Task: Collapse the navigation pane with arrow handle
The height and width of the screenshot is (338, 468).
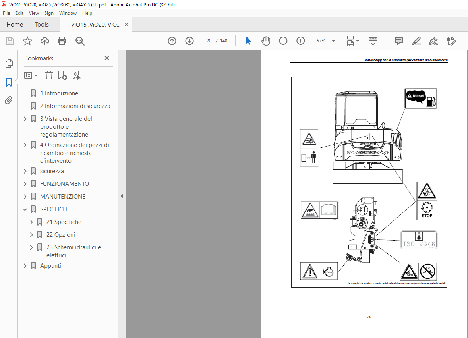Action: click(122, 196)
